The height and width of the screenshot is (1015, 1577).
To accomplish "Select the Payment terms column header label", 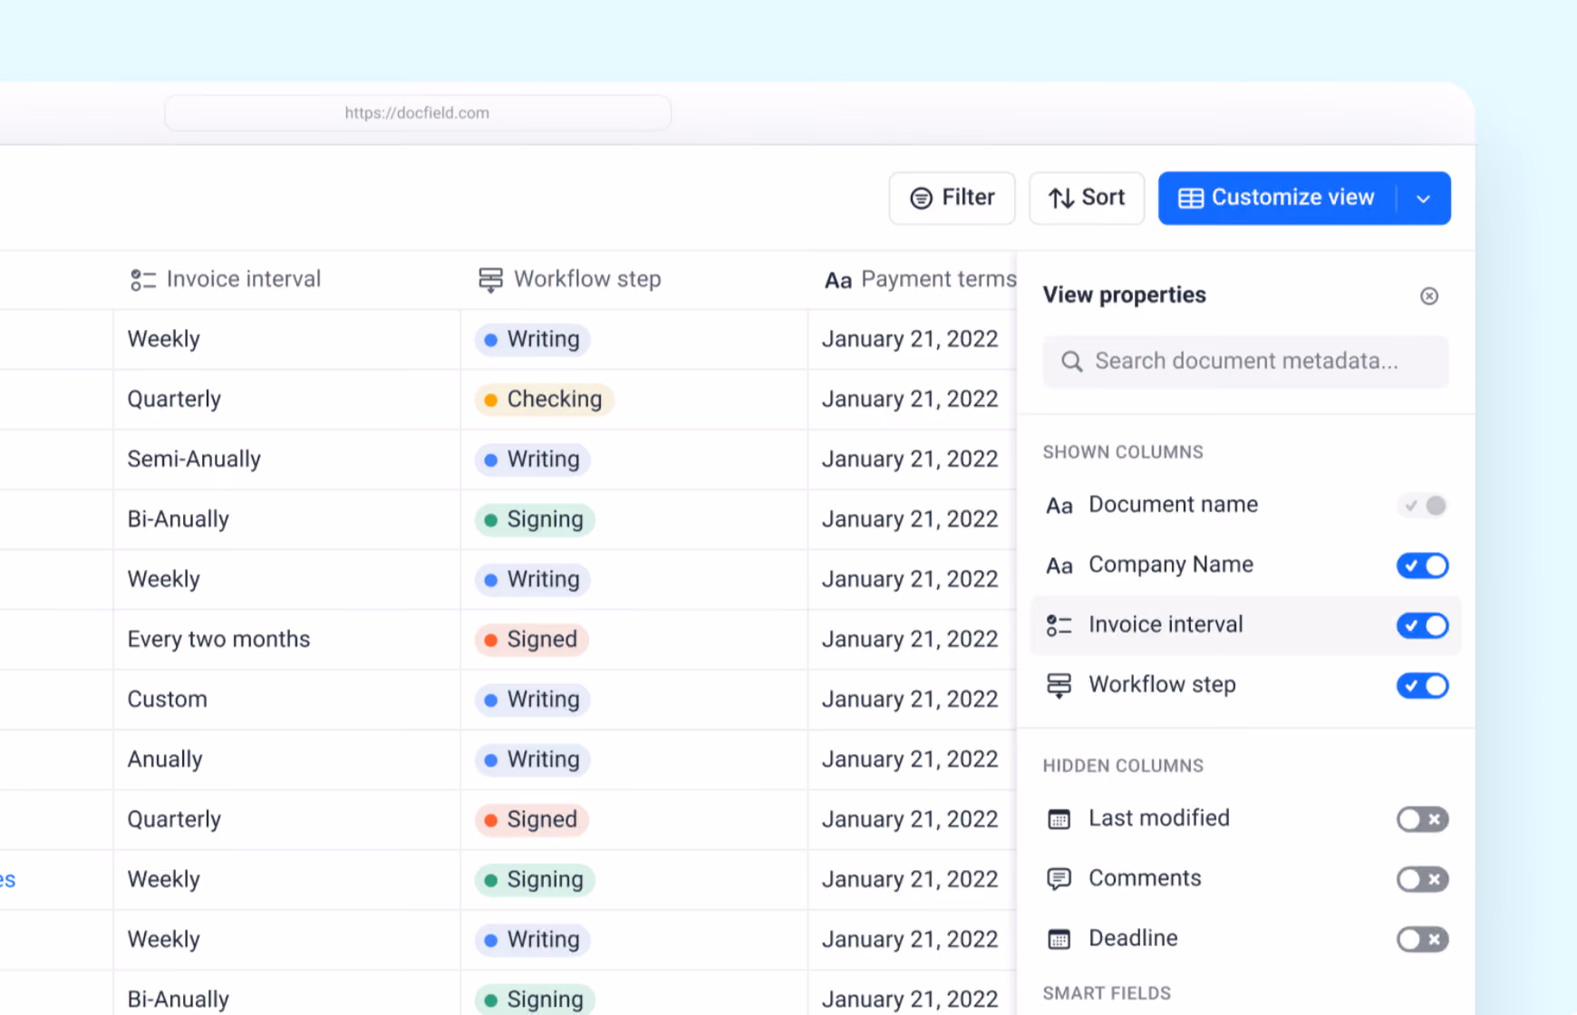I will 939,279.
